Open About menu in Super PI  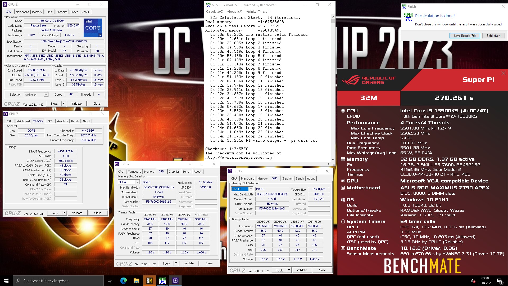234,12
